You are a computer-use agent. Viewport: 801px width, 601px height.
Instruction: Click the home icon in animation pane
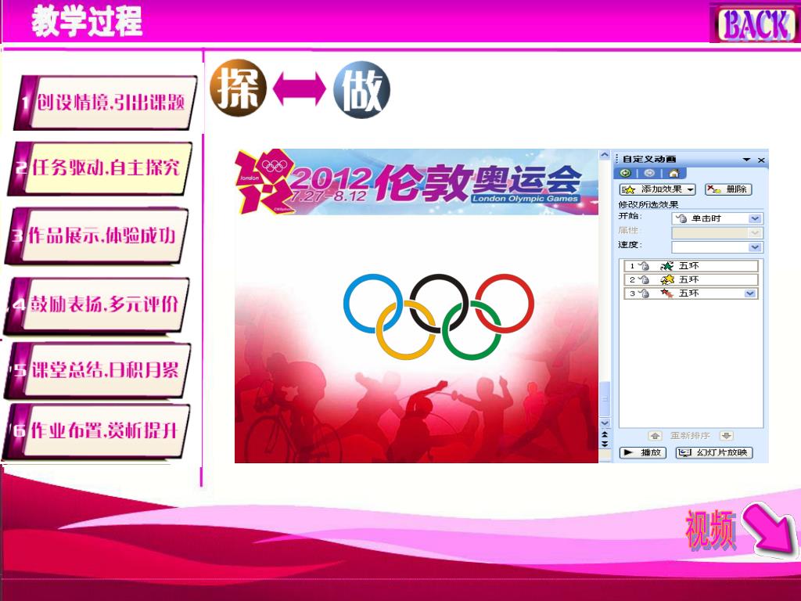(x=673, y=173)
